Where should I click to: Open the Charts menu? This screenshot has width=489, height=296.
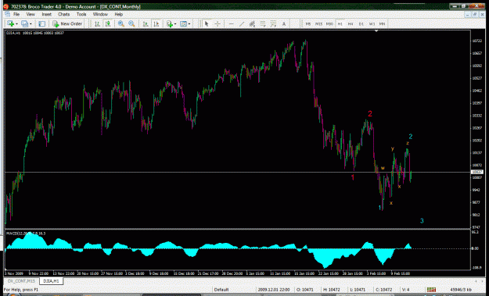click(x=64, y=14)
